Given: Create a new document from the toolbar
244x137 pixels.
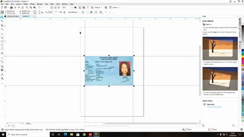Looking at the screenshot, I should click(2, 8).
